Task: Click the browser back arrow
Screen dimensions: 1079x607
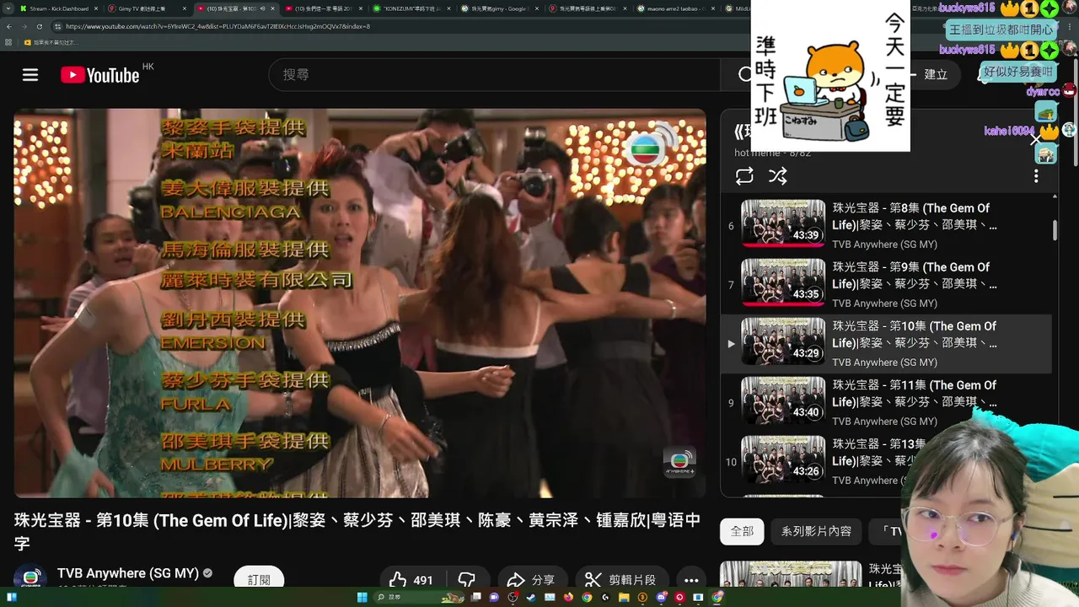Action: point(10,26)
